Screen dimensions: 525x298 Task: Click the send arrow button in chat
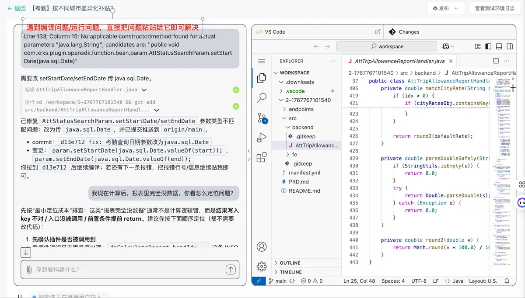point(231,270)
